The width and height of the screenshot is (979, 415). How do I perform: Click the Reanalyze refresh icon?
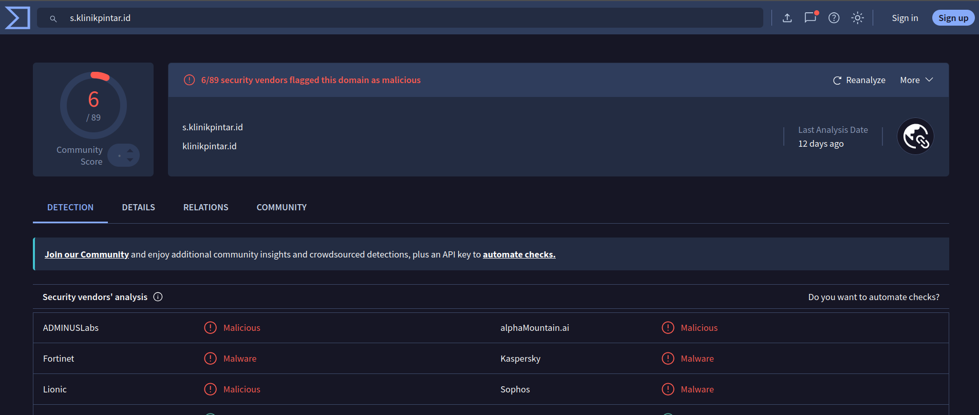point(837,81)
